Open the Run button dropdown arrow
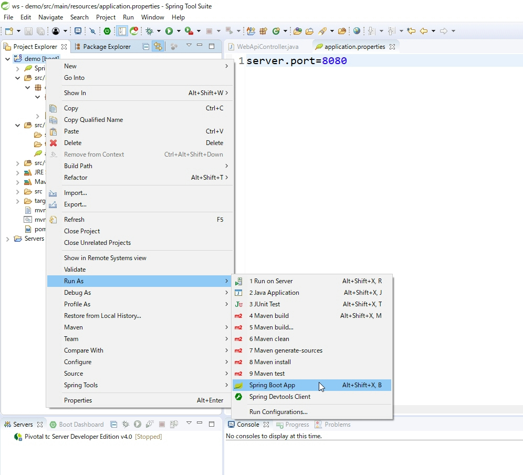This screenshot has height=475, width=523. (x=178, y=31)
